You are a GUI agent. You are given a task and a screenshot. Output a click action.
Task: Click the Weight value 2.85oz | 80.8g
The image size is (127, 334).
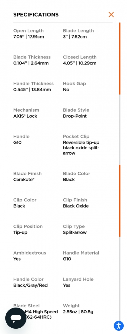coord(78,312)
